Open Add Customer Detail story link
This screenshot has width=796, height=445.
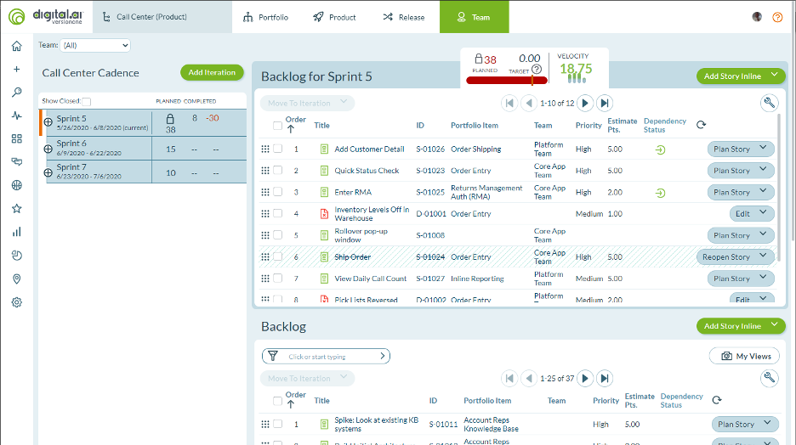point(369,149)
